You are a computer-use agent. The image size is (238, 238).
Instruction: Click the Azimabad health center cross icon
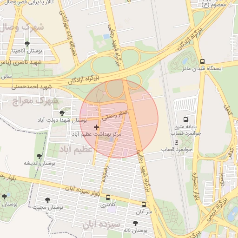tap(96, 127)
